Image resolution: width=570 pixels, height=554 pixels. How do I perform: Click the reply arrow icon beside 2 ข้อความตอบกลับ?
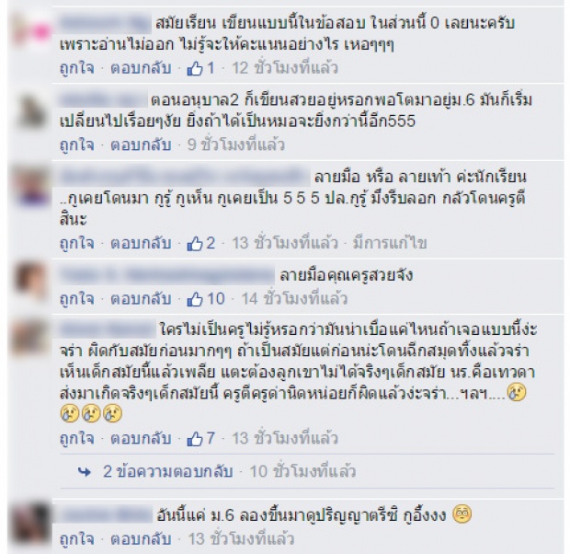[x=85, y=472]
